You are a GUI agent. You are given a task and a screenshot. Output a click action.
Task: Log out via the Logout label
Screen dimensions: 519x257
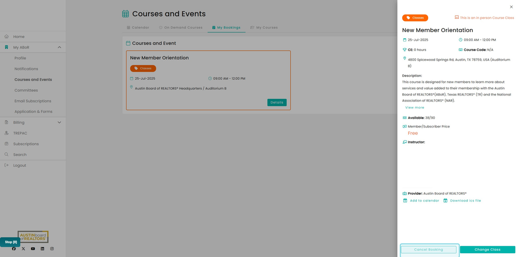click(x=20, y=165)
